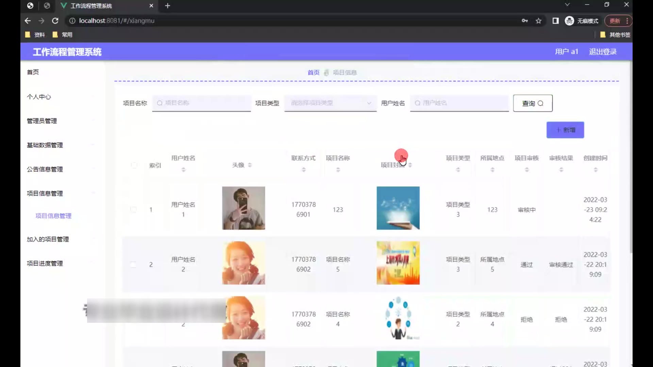Check the checkbox for row 2
This screenshot has width=653, height=367.
pyautogui.click(x=133, y=265)
